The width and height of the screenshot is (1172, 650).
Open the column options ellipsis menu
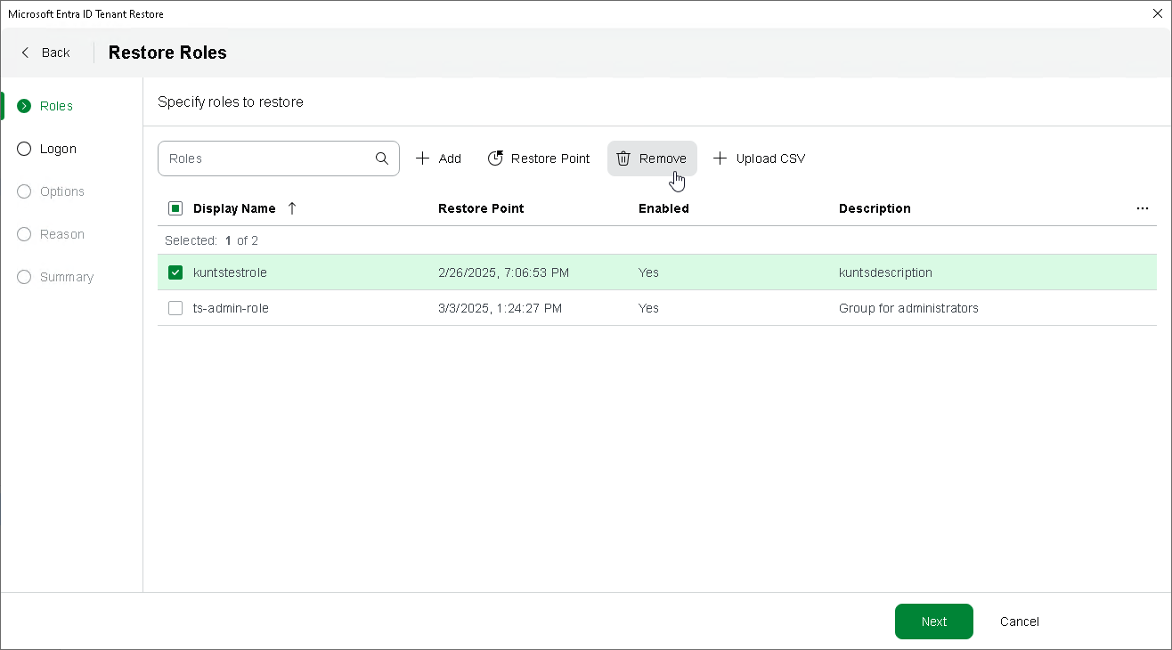[x=1143, y=208]
